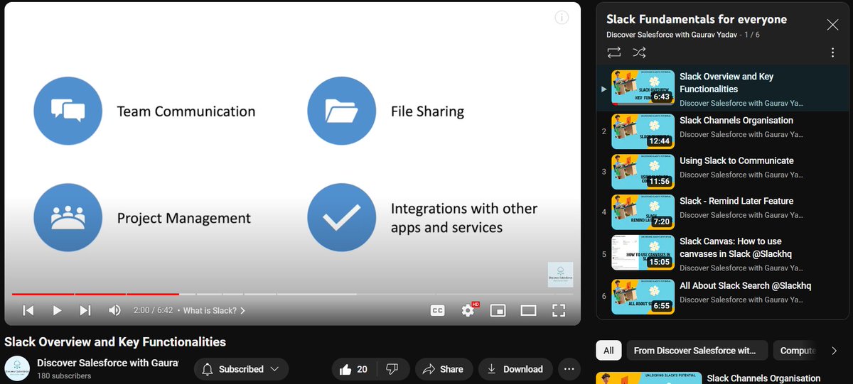This screenshot has height=384, width=853.
Task: Open the Slack Fundamentals for everyone playlist title
Action: tap(697, 19)
